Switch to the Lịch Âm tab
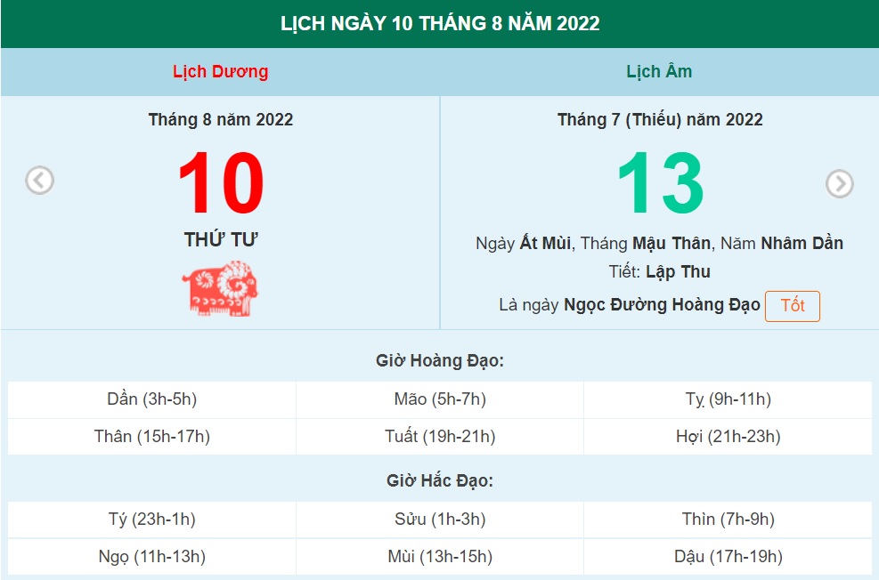Screen dimensions: 879x580 (659, 71)
